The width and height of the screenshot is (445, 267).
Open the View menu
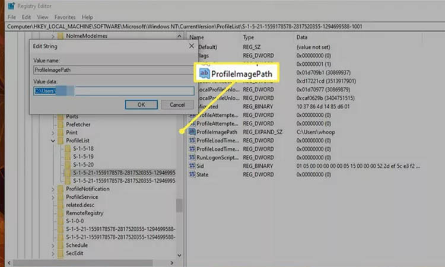pos(43,17)
